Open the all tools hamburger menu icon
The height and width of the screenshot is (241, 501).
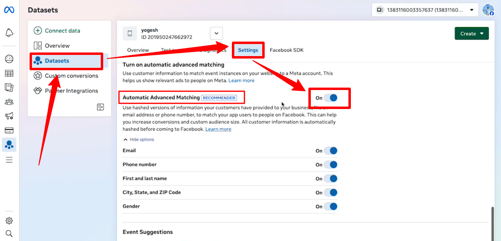pyautogui.click(x=9, y=160)
